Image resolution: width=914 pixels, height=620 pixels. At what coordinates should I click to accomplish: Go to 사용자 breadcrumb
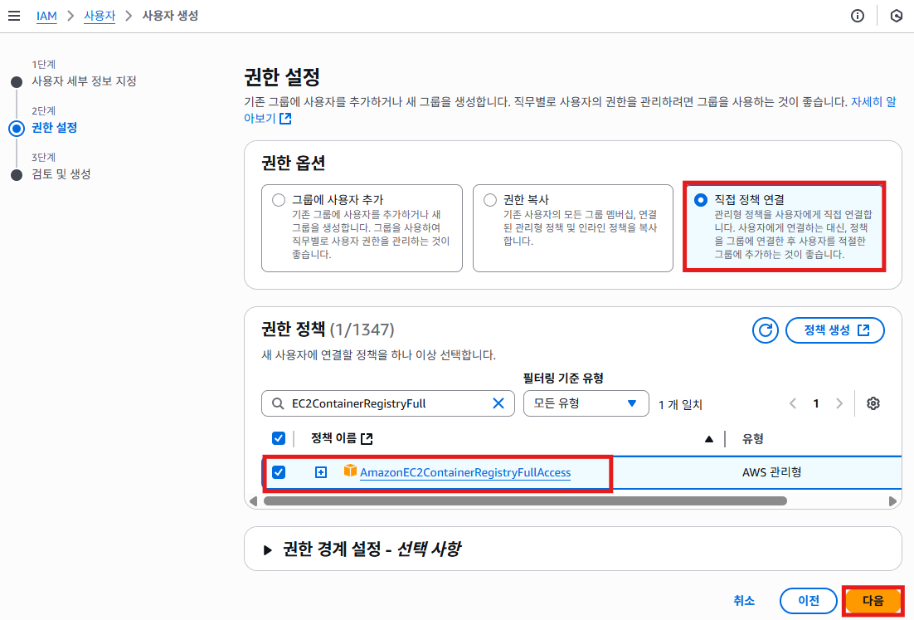[x=100, y=16]
